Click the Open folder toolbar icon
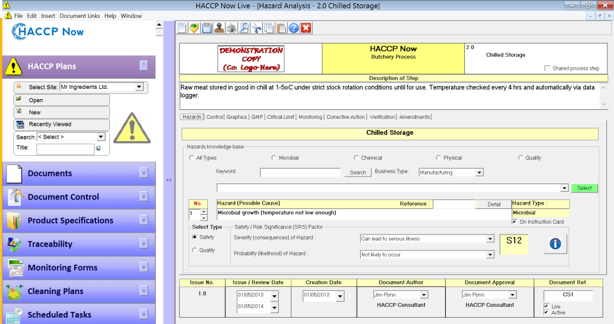Viewport: 614px width, 324px height. click(x=194, y=28)
